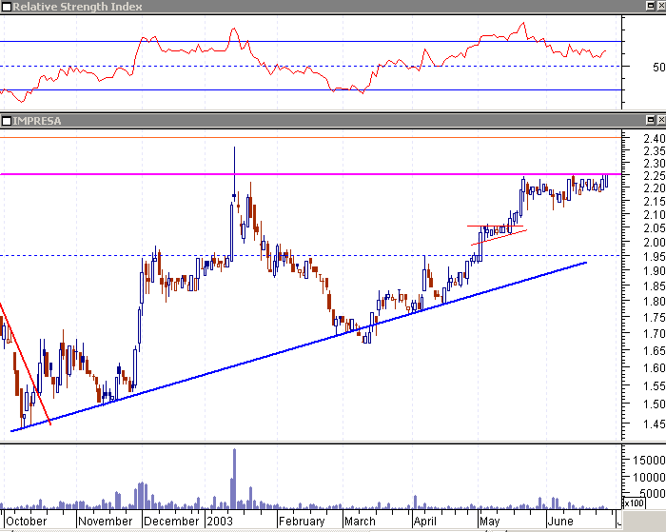
Task: Click the April label on the date axis
Action: 424,521
